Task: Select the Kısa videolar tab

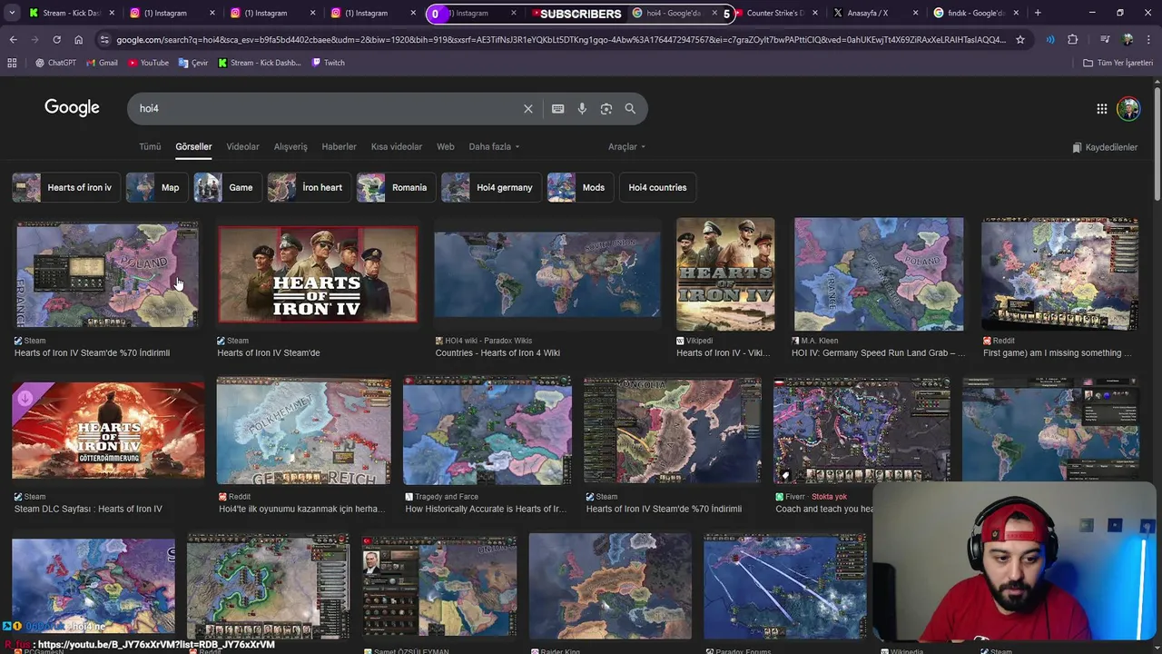Action: (x=397, y=146)
